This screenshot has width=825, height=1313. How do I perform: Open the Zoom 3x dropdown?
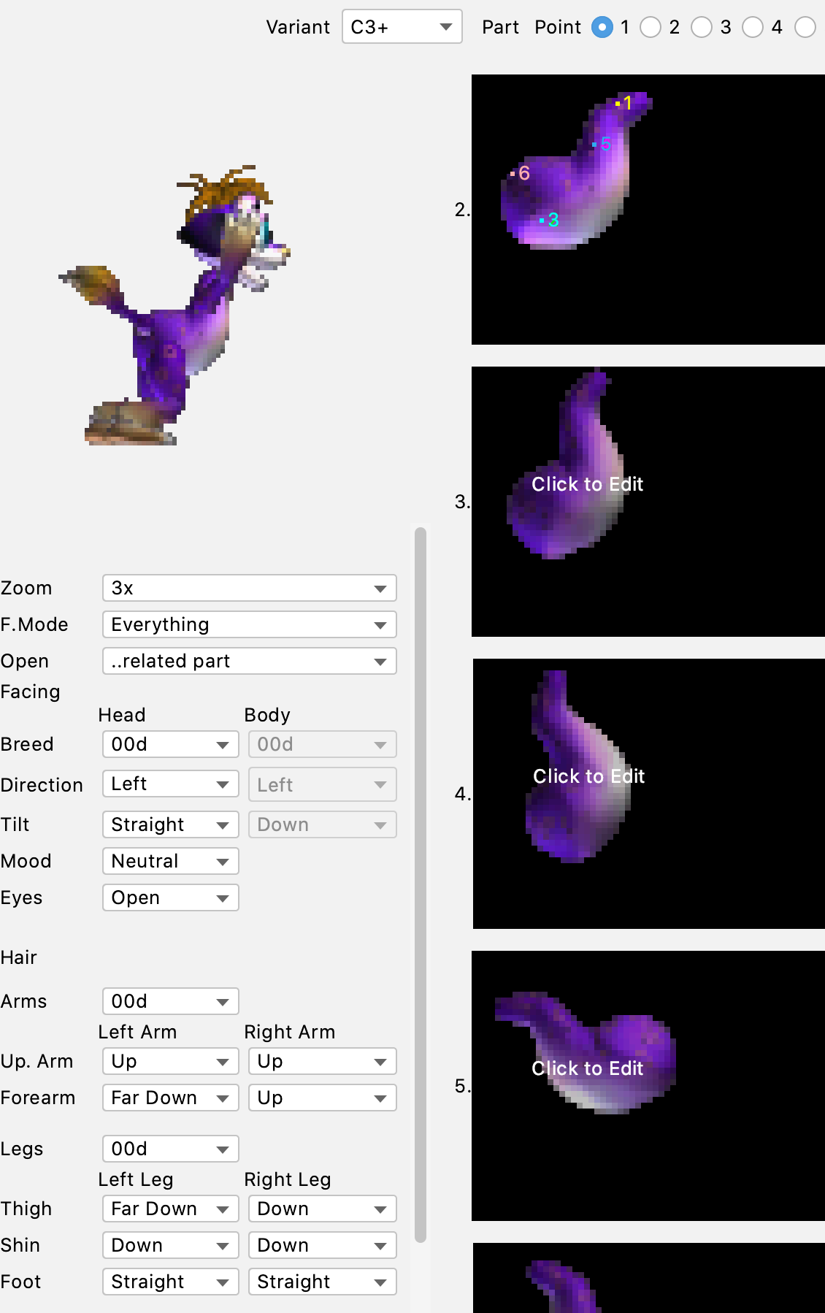(250, 588)
